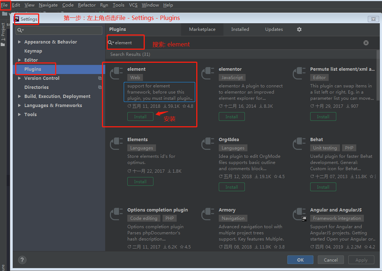Open the Refactor menu
The height and width of the screenshot is (271, 382).
tap(87, 5)
